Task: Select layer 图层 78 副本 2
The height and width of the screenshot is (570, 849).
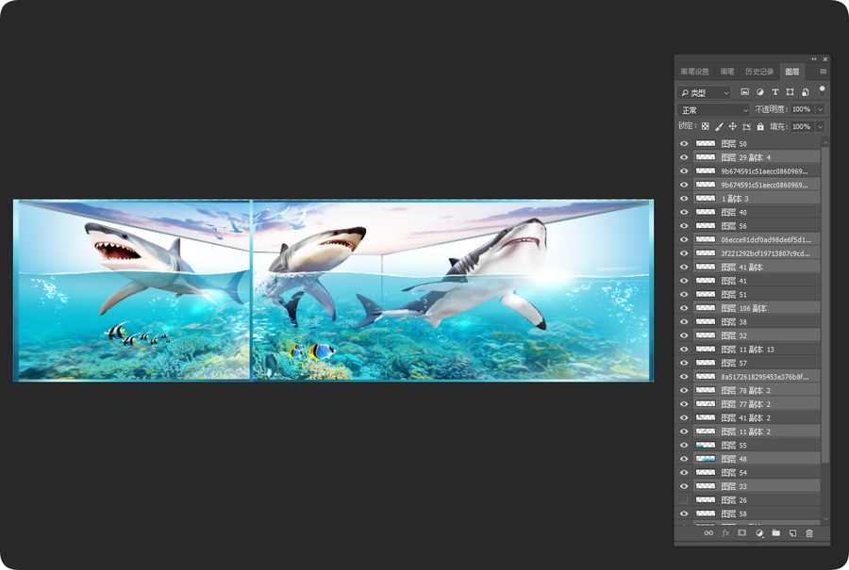Action: click(x=757, y=390)
